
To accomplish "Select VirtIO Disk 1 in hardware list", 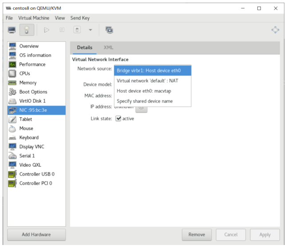I will 36,101.
